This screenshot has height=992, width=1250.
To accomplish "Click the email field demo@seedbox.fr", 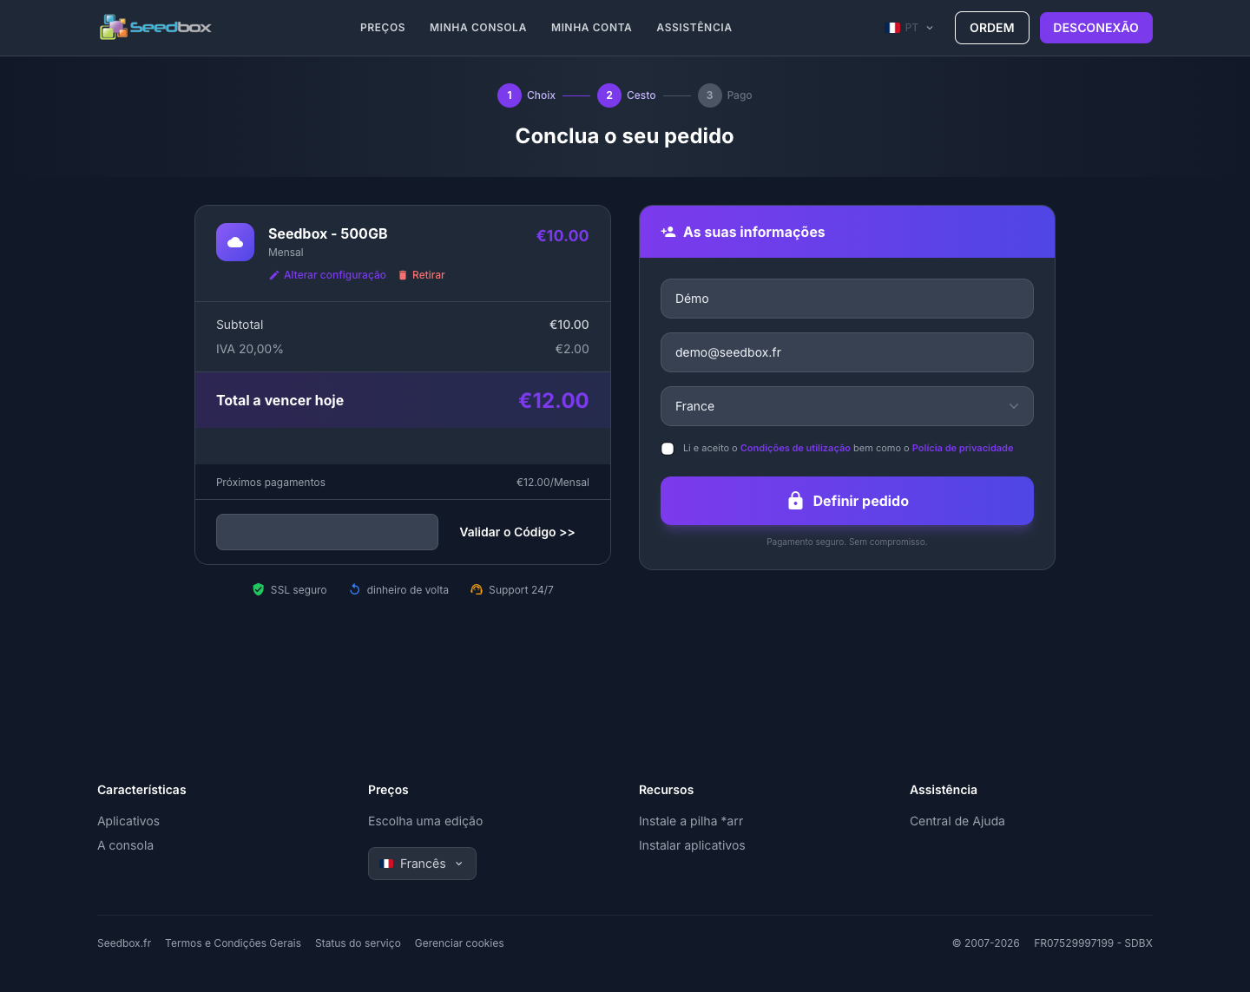I will click(847, 352).
